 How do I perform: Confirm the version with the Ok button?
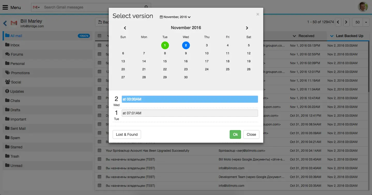[x=235, y=134]
